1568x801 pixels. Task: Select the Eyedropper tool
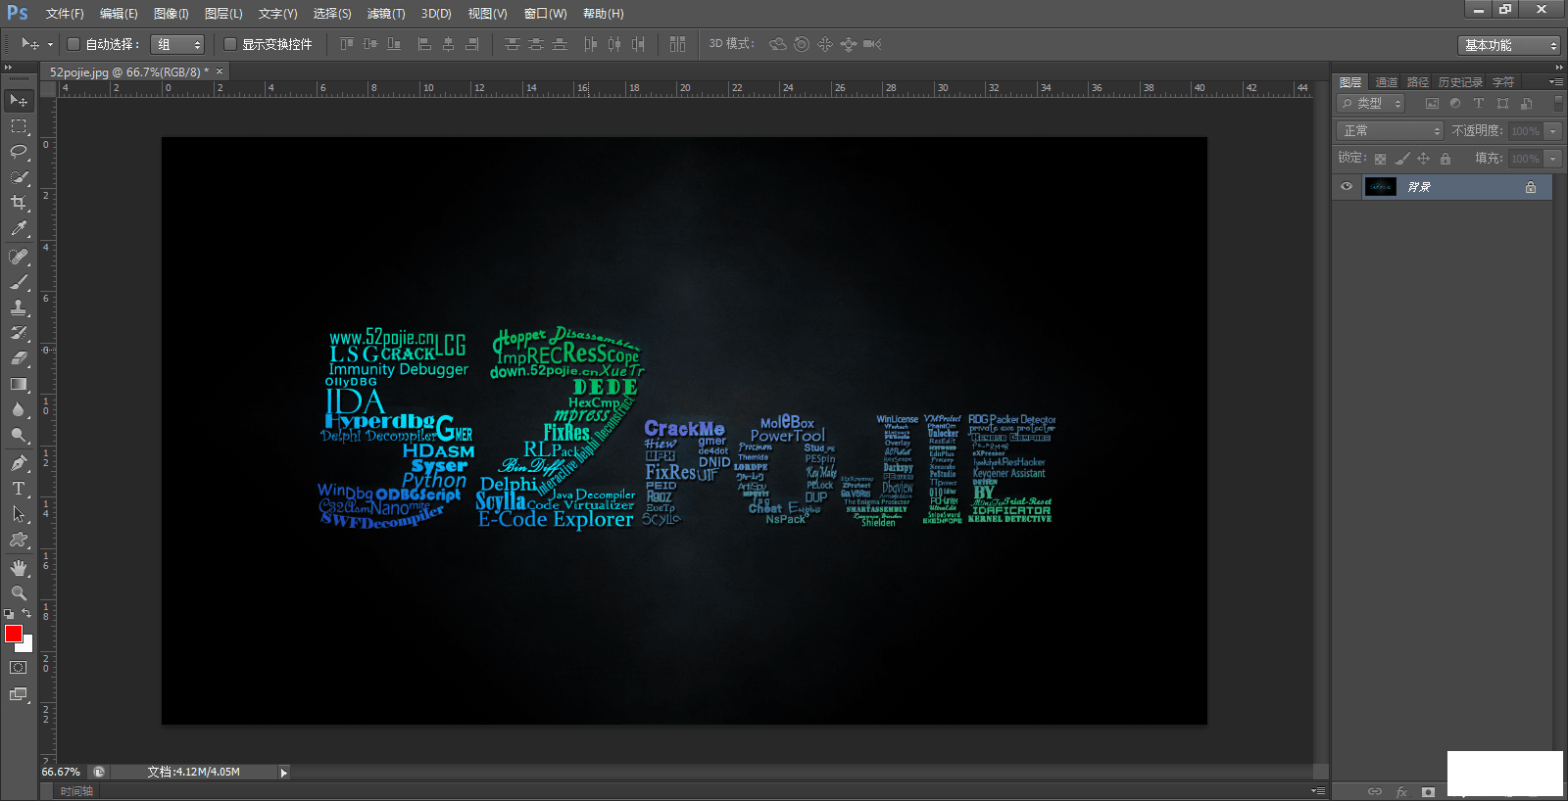(x=19, y=228)
